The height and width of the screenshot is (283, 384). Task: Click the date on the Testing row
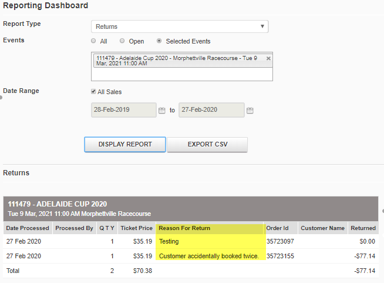point(23,241)
